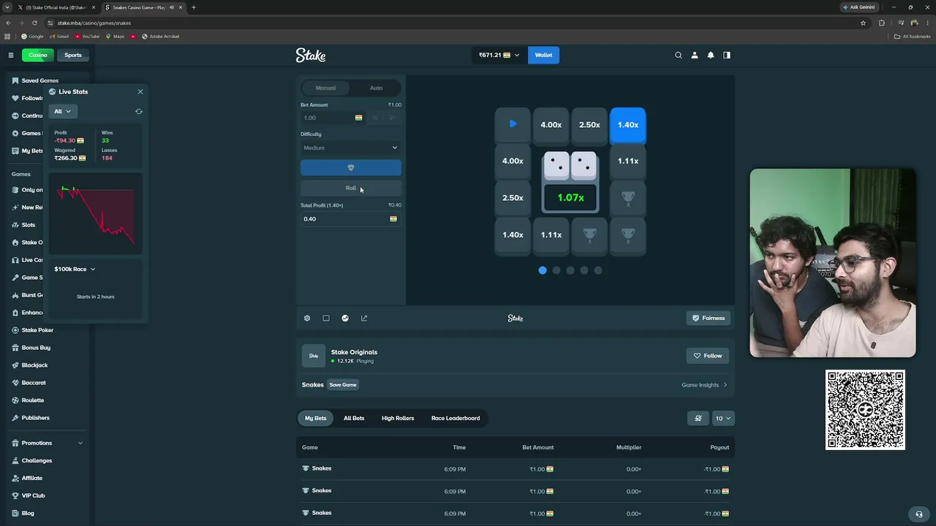Open the site search

coord(679,55)
